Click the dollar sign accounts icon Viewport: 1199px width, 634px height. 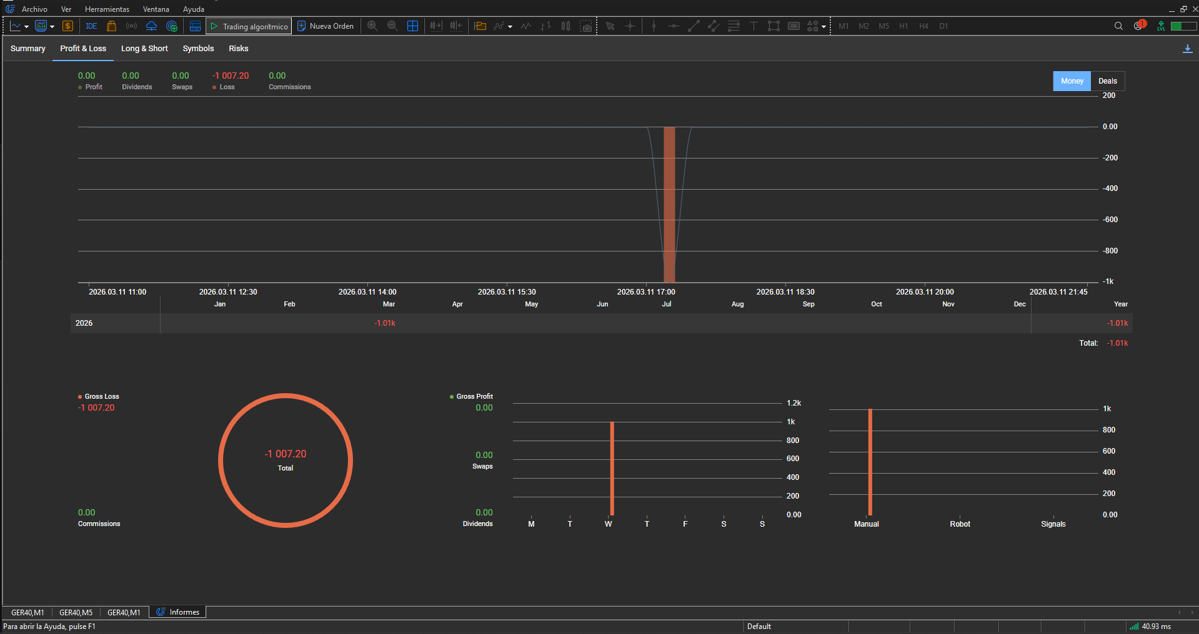tap(68, 26)
